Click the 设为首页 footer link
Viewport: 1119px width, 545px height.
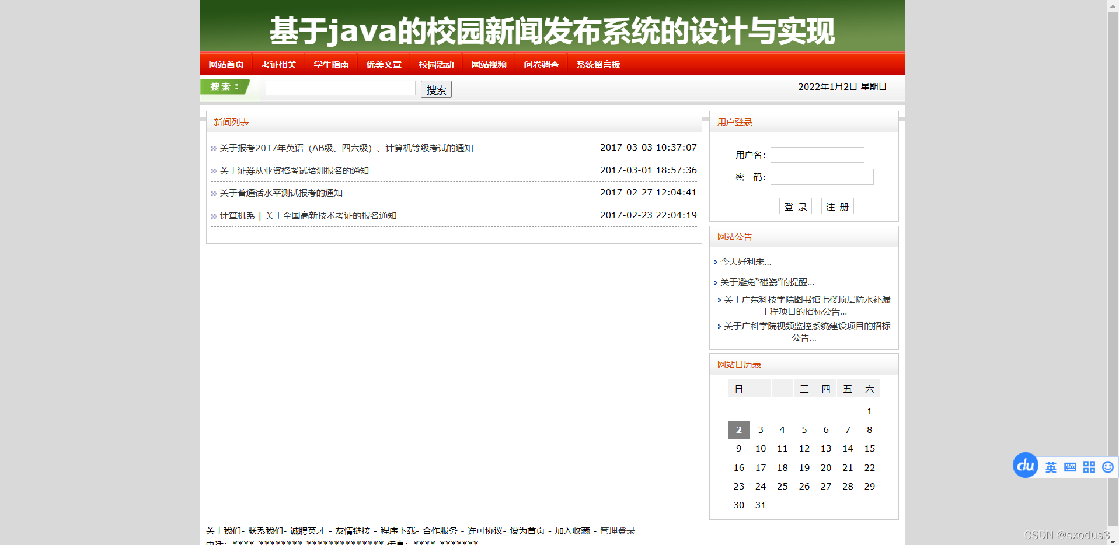527,531
